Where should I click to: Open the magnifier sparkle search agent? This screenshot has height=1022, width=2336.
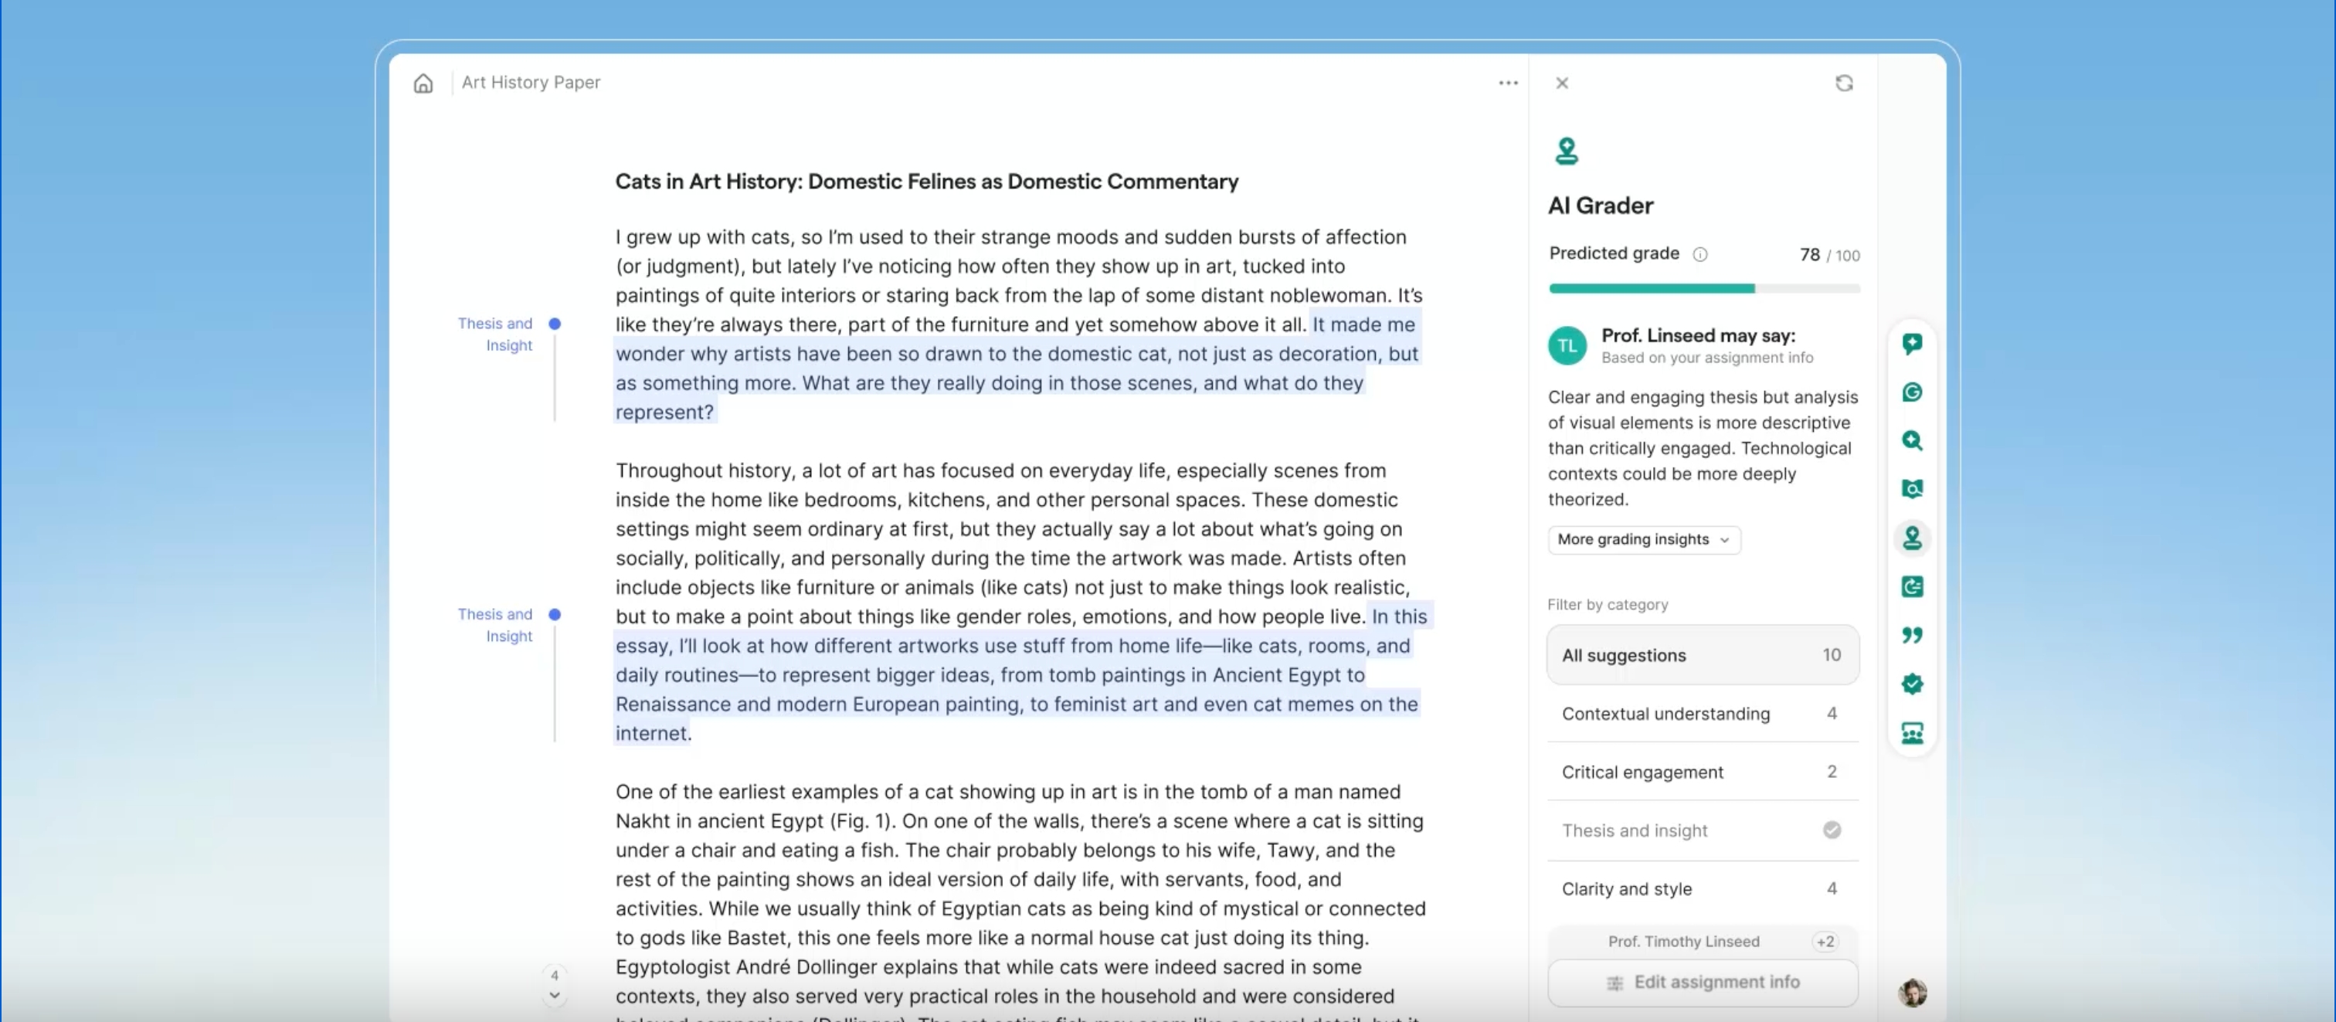click(x=1912, y=441)
